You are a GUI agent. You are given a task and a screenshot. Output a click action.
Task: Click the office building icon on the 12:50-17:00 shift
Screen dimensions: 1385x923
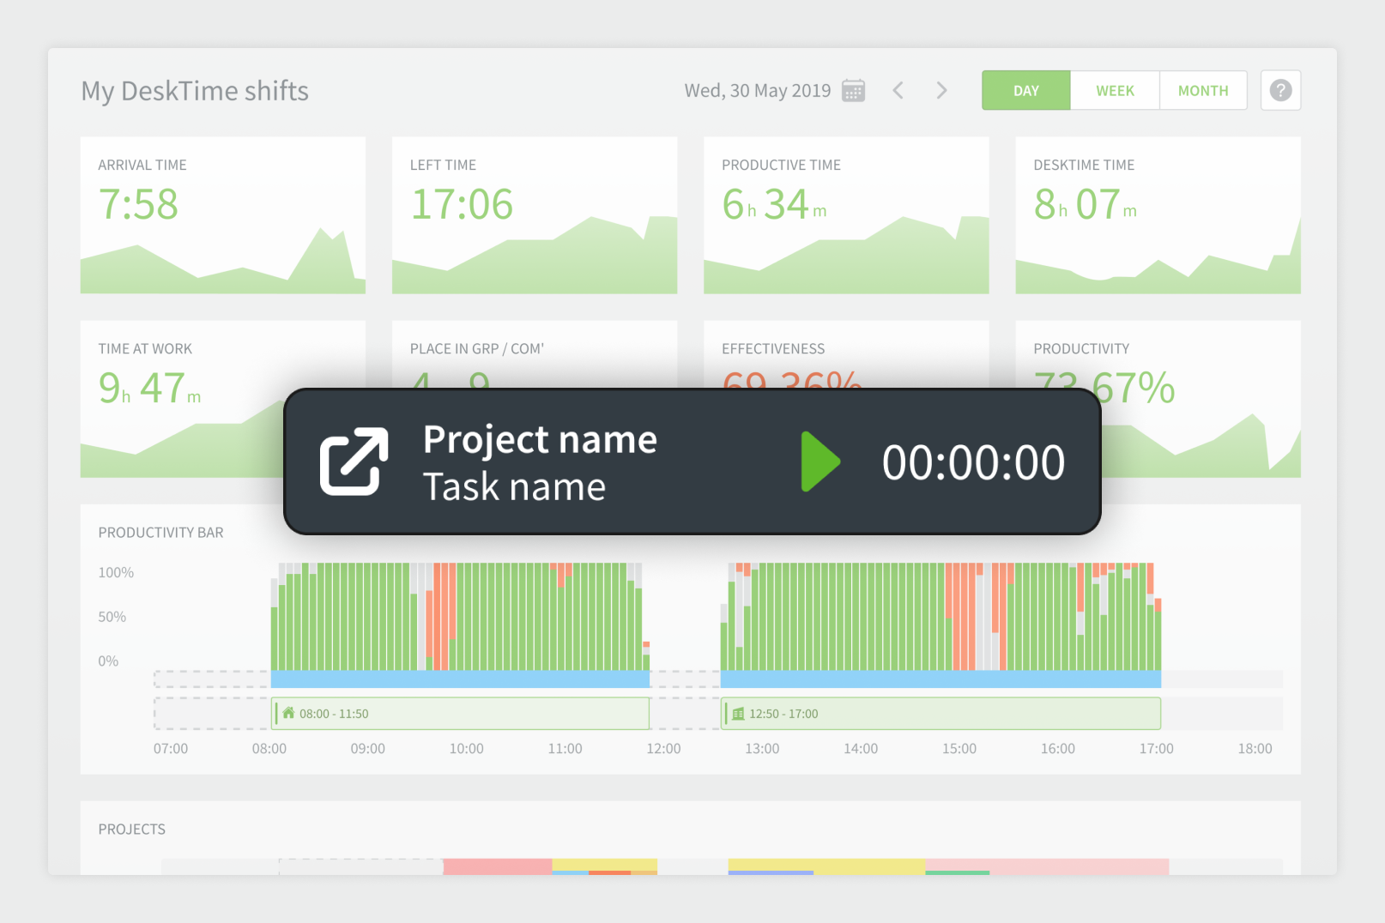tap(738, 713)
